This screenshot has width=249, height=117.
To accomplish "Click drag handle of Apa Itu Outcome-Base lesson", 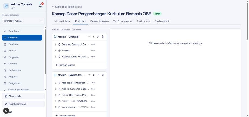I will [x=56, y=89].
